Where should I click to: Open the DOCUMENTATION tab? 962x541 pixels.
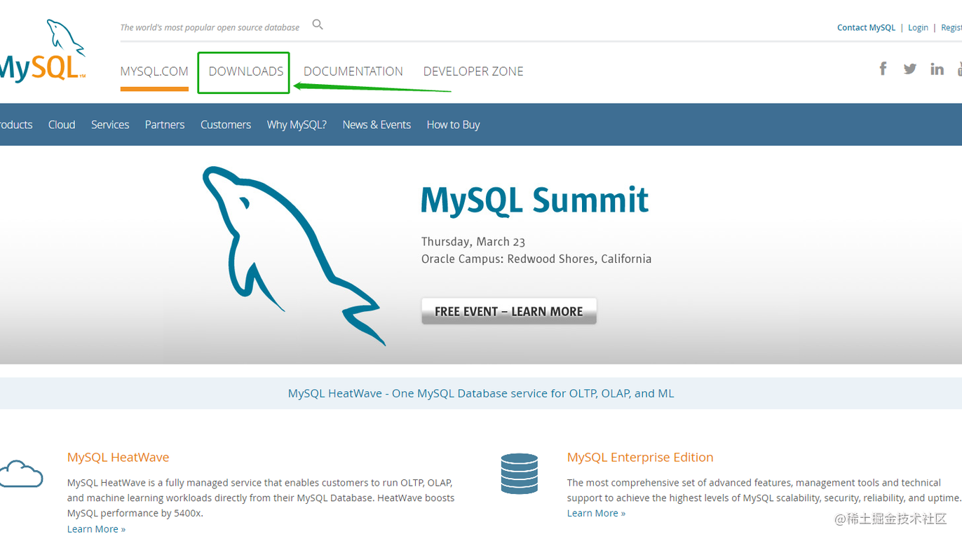[x=353, y=71]
